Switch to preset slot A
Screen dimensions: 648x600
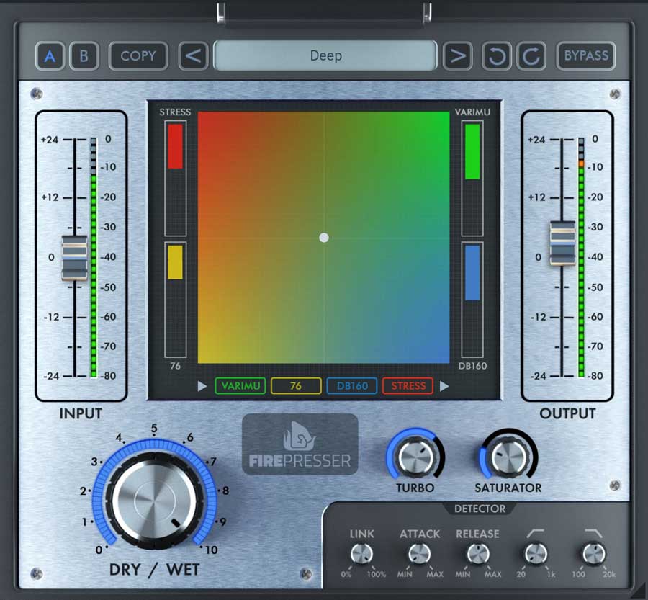point(50,56)
